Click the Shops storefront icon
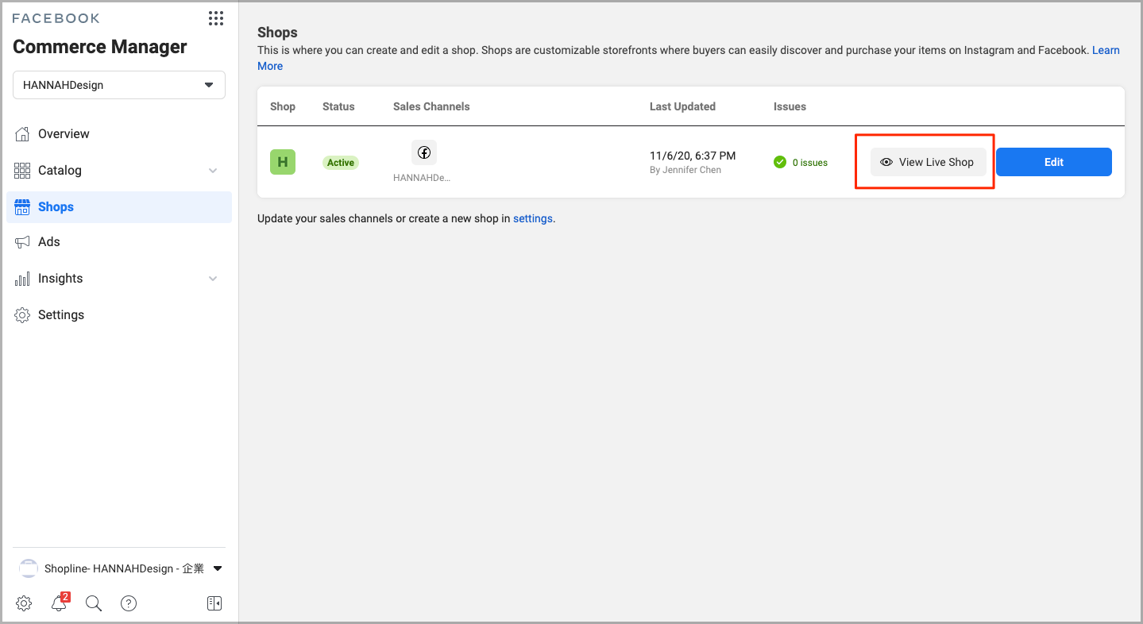1143x624 pixels. pos(22,207)
